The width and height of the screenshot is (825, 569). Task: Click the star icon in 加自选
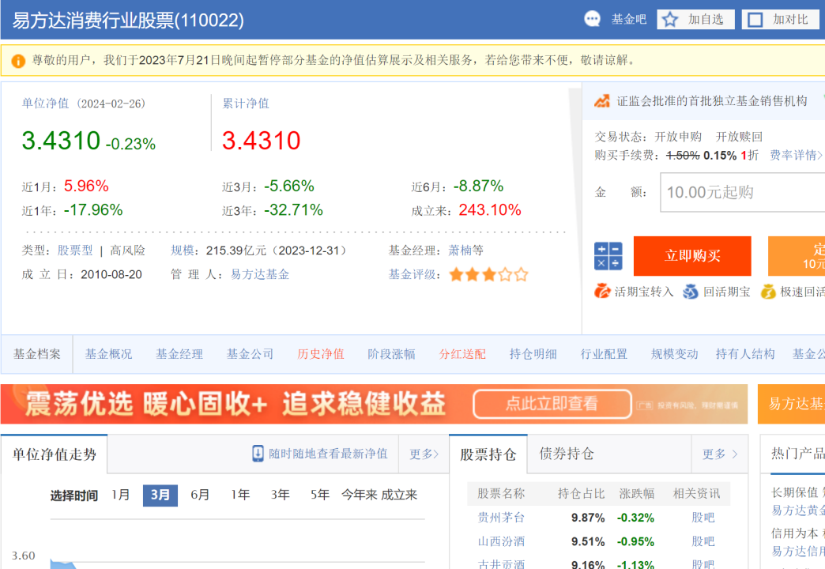click(670, 20)
